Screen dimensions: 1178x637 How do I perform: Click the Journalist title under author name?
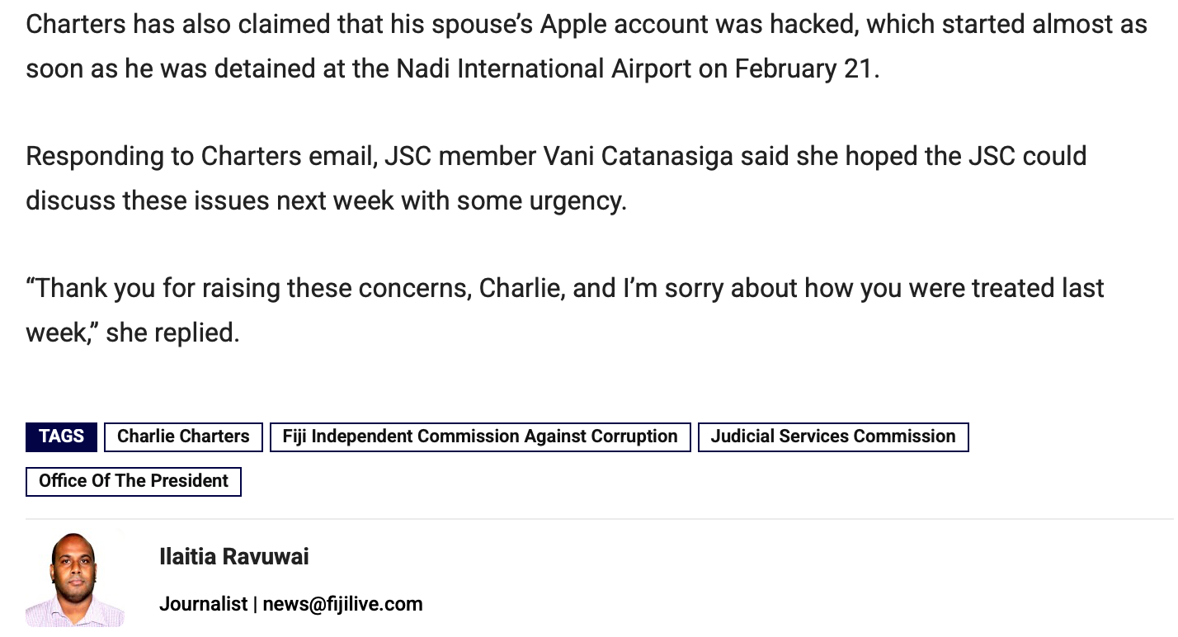click(x=203, y=604)
